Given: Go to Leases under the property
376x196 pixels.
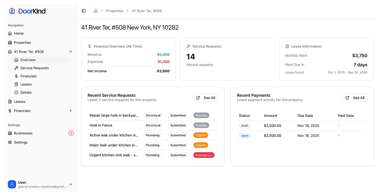Looking at the screenshot, I should click(x=26, y=84).
